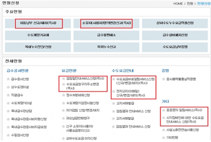Click 수도요금청구지주소변경(즉시) link
The image size is (211, 142).
[82, 86]
